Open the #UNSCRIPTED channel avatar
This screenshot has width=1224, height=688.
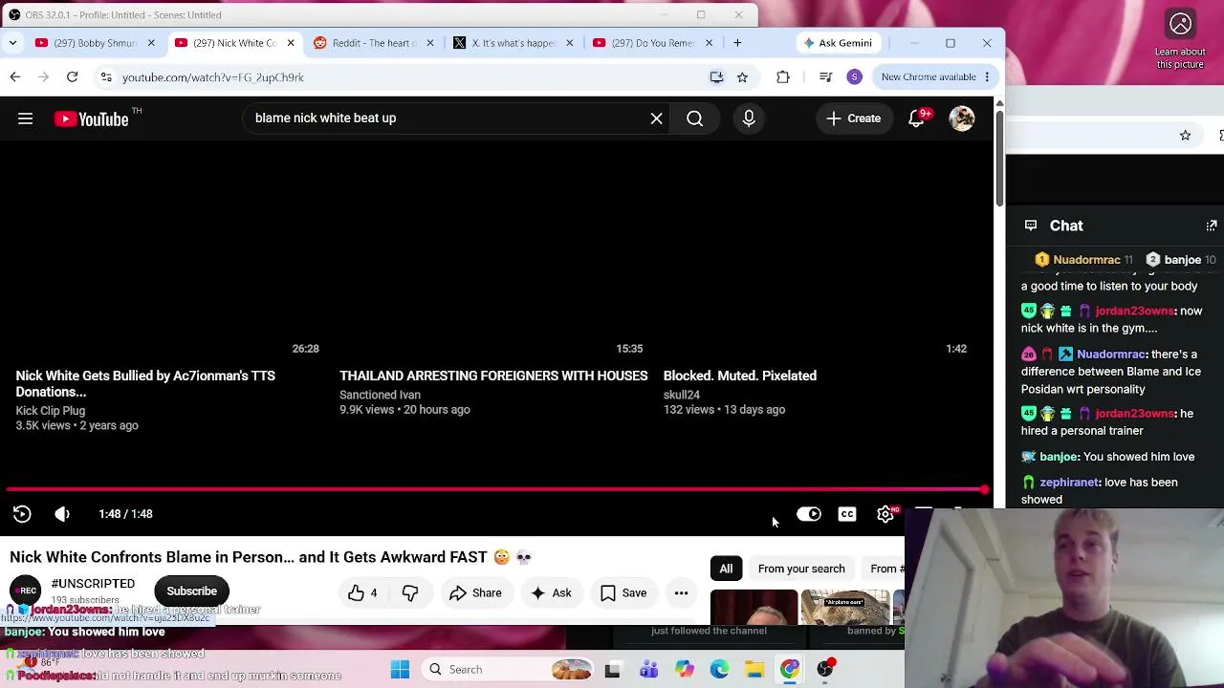25,591
